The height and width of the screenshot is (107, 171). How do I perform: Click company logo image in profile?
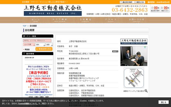(x=134, y=41)
